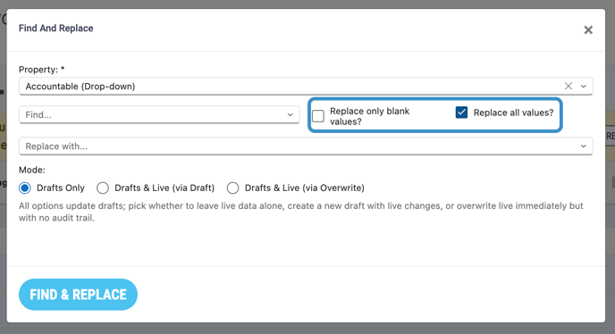The width and height of the screenshot is (615, 334).
Task: Click the FIND & REPLACE button
Action: click(78, 295)
